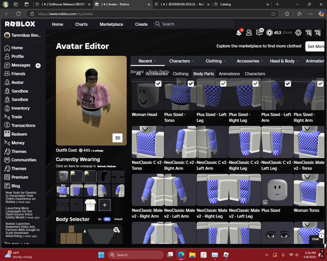Expand the Characters dropdown
Image resolution: width=327 pixels, height=261 pixels.
[181, 61]
